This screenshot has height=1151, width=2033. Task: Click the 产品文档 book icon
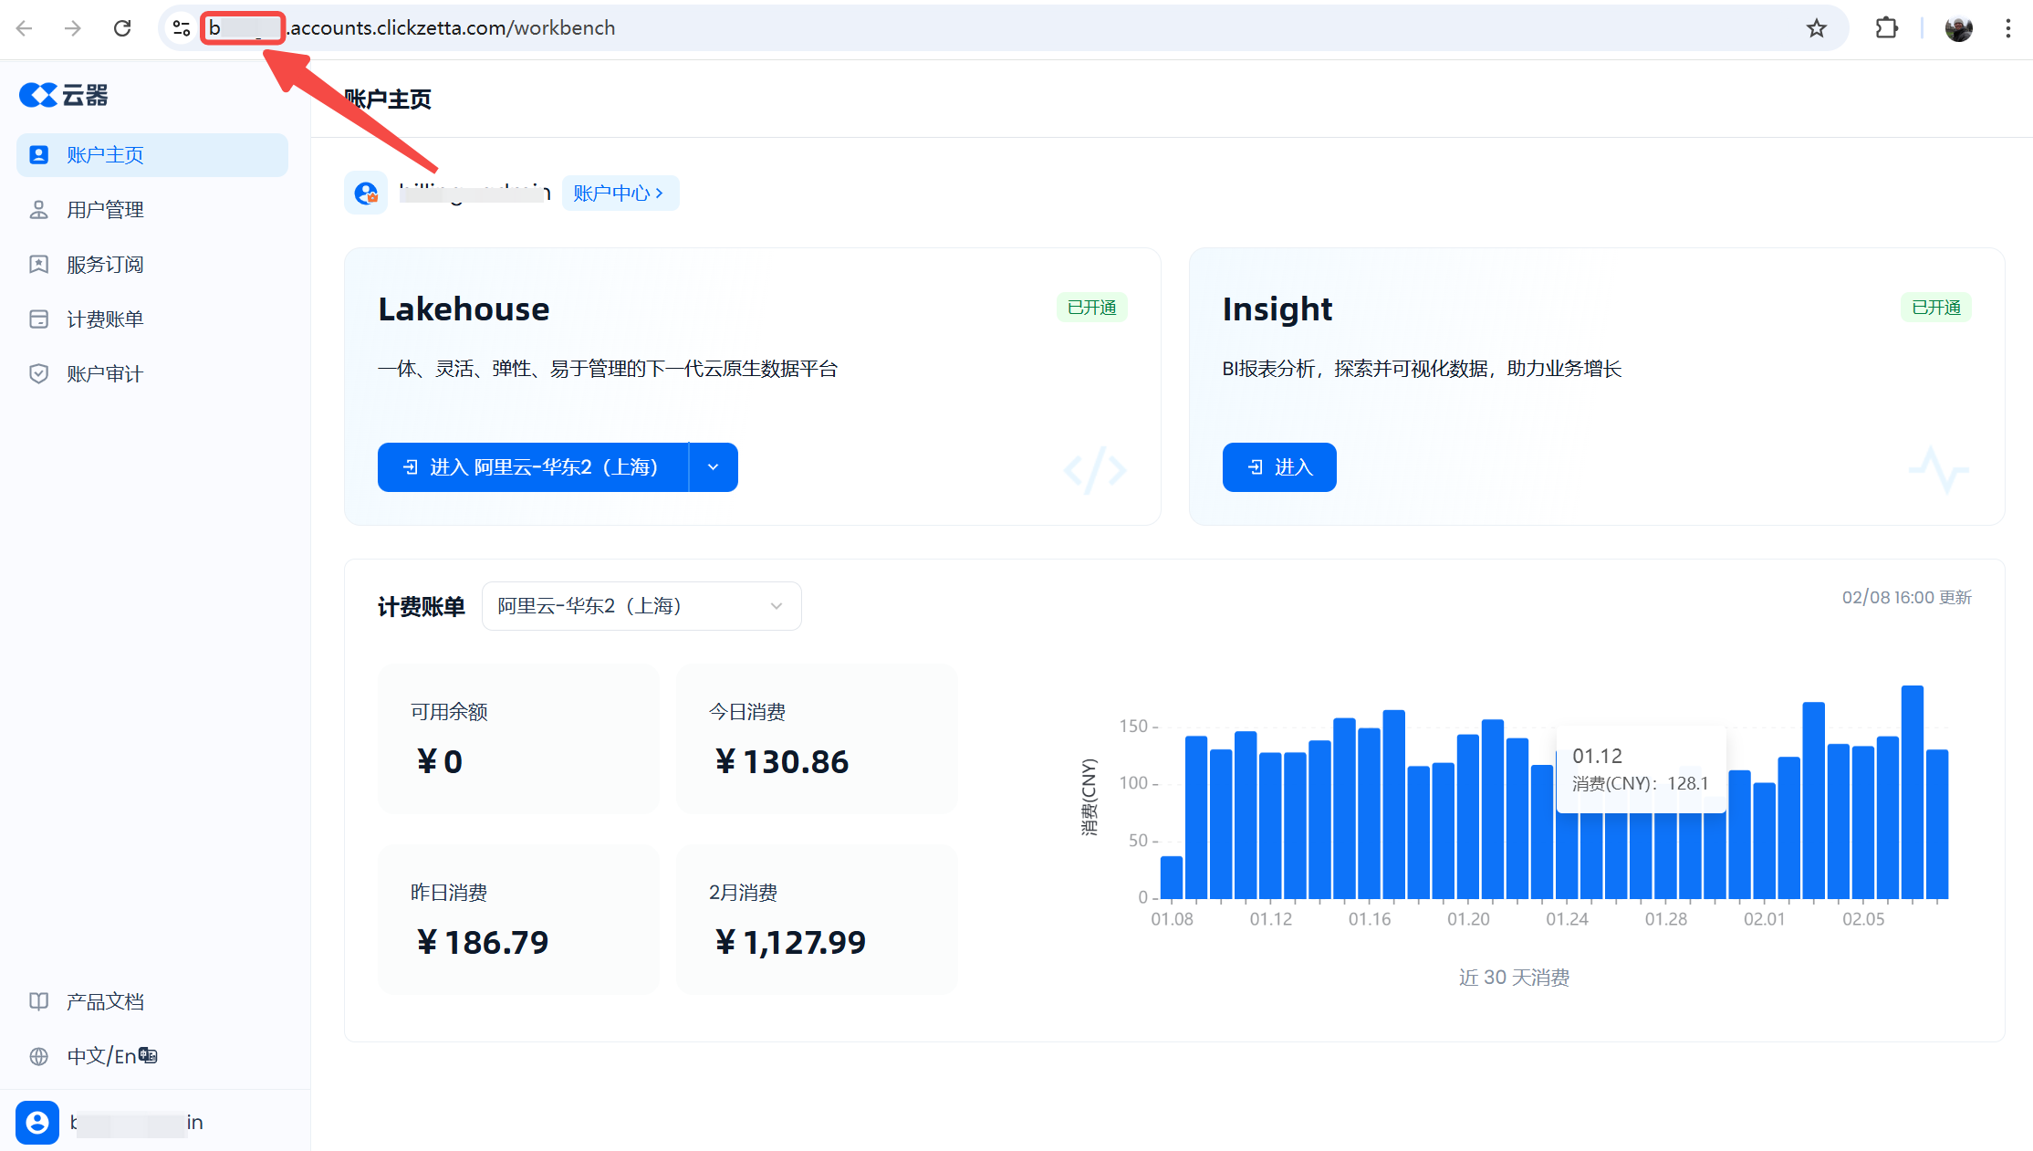pos(38,1001)
